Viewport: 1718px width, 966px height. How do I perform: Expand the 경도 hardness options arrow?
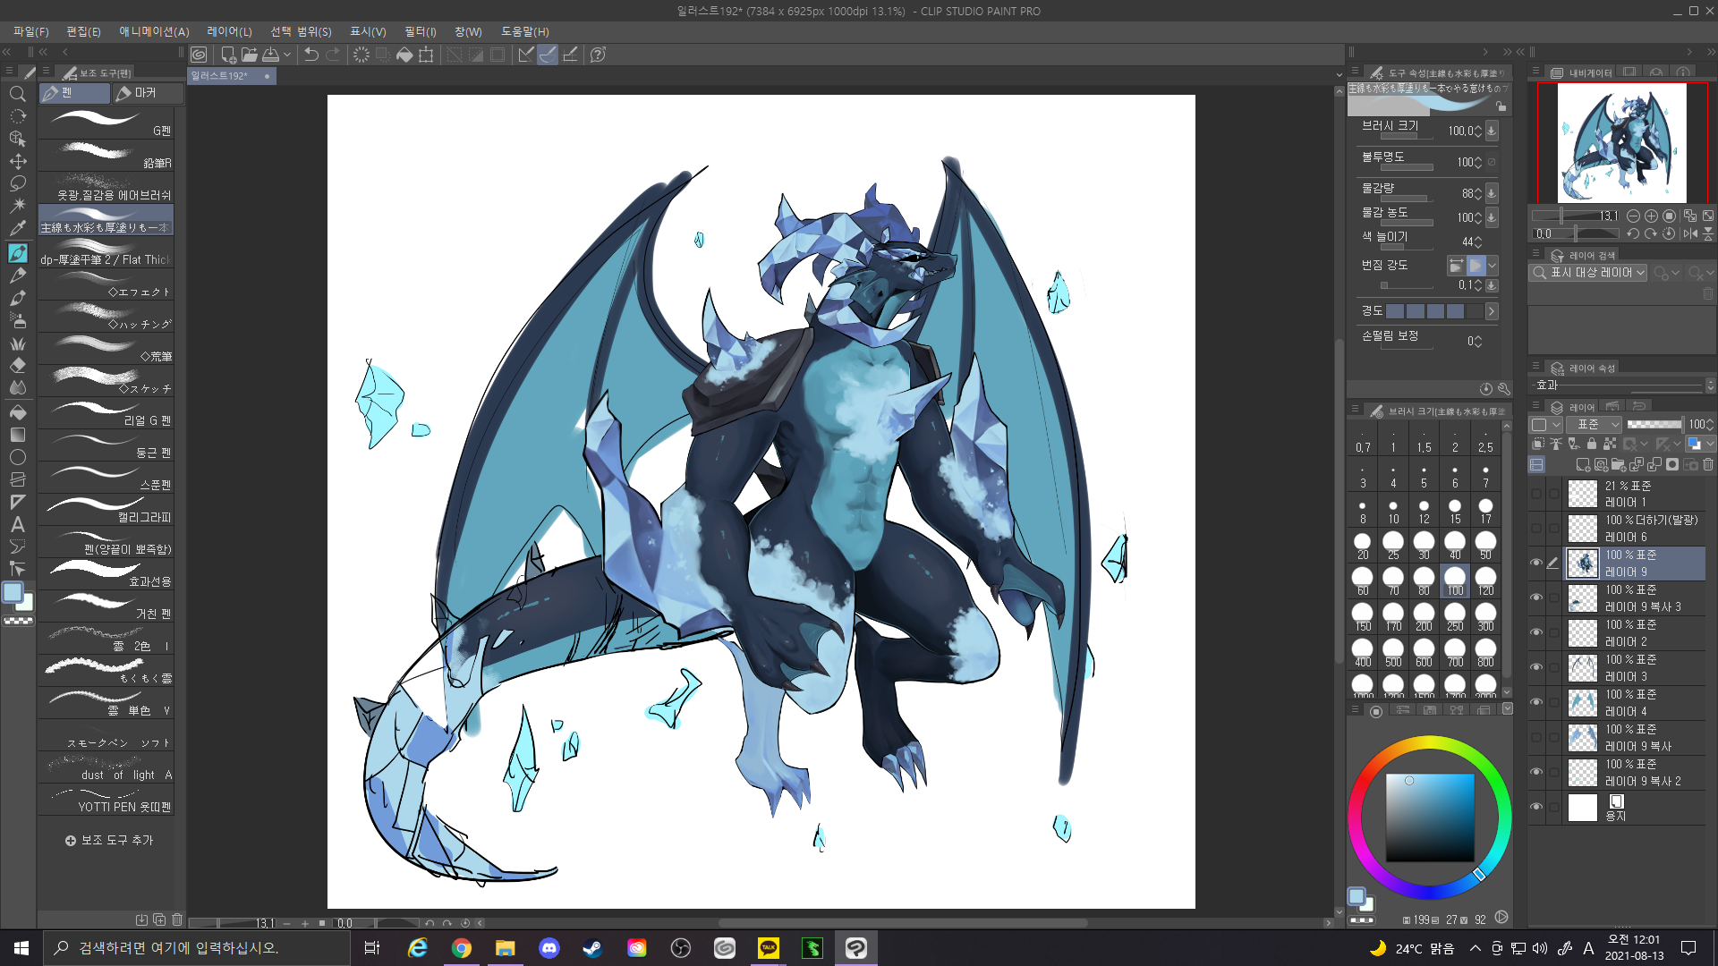pos(1492,311)
